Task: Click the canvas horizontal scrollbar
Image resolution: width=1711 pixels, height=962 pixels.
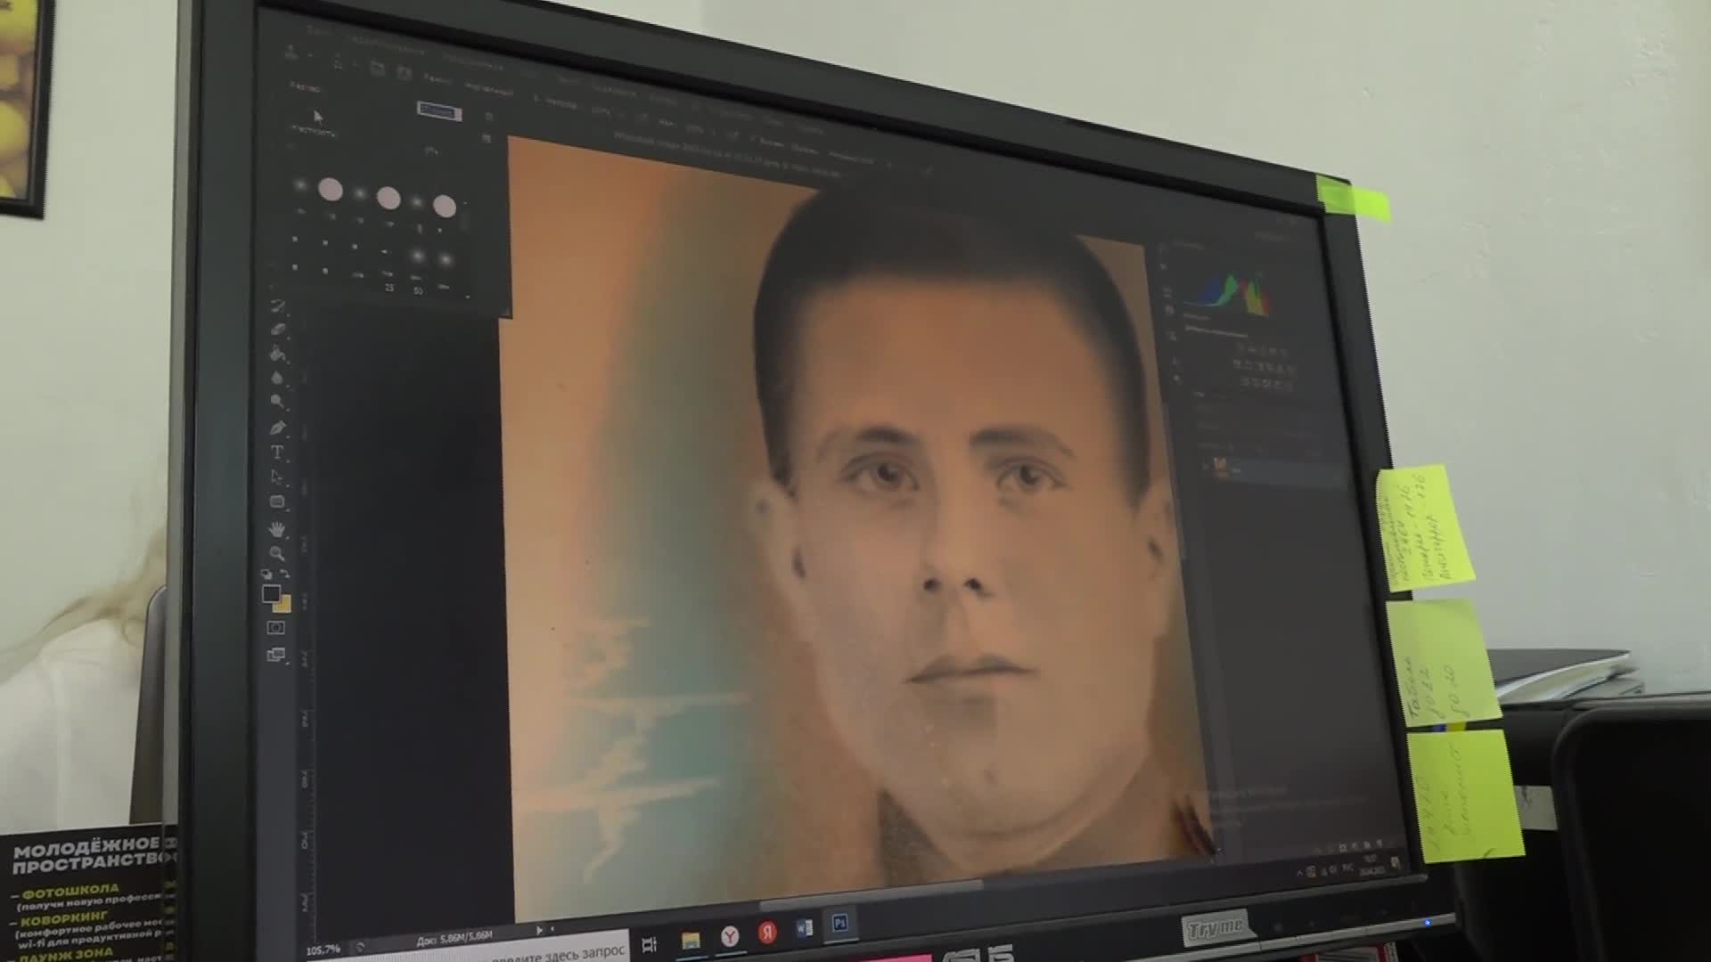Action: pyautogui.click(x=869, y=895)
